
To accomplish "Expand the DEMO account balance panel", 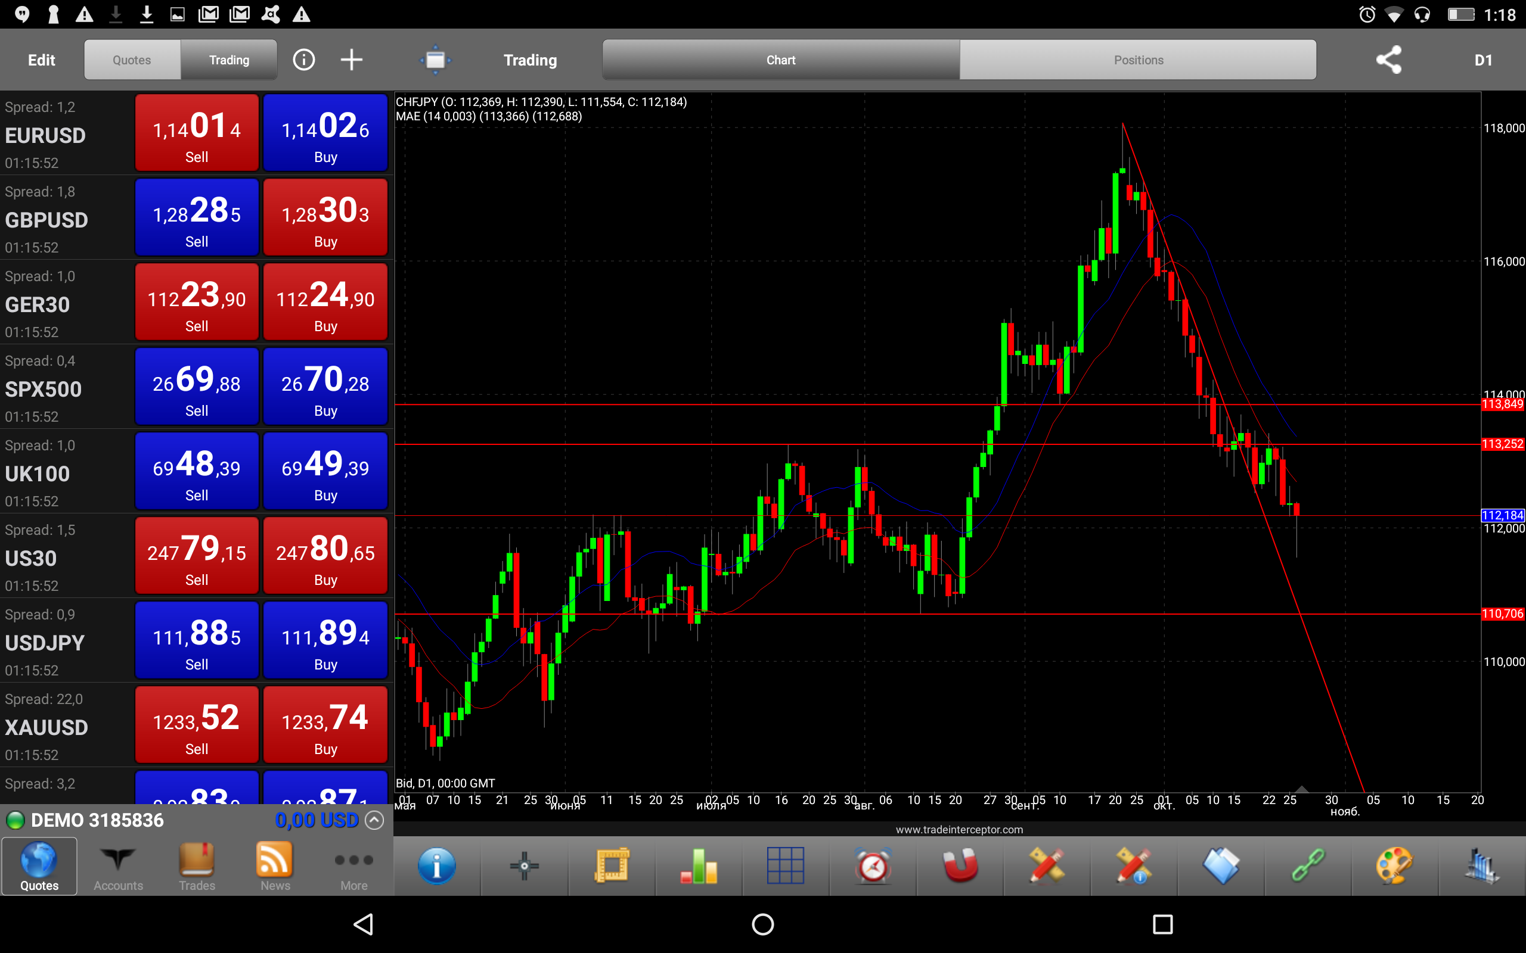I will (374, 820).
